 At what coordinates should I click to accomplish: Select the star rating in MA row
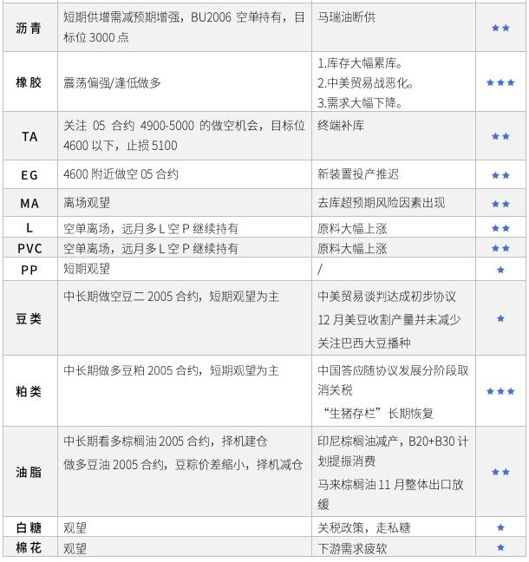coord(500,204)
